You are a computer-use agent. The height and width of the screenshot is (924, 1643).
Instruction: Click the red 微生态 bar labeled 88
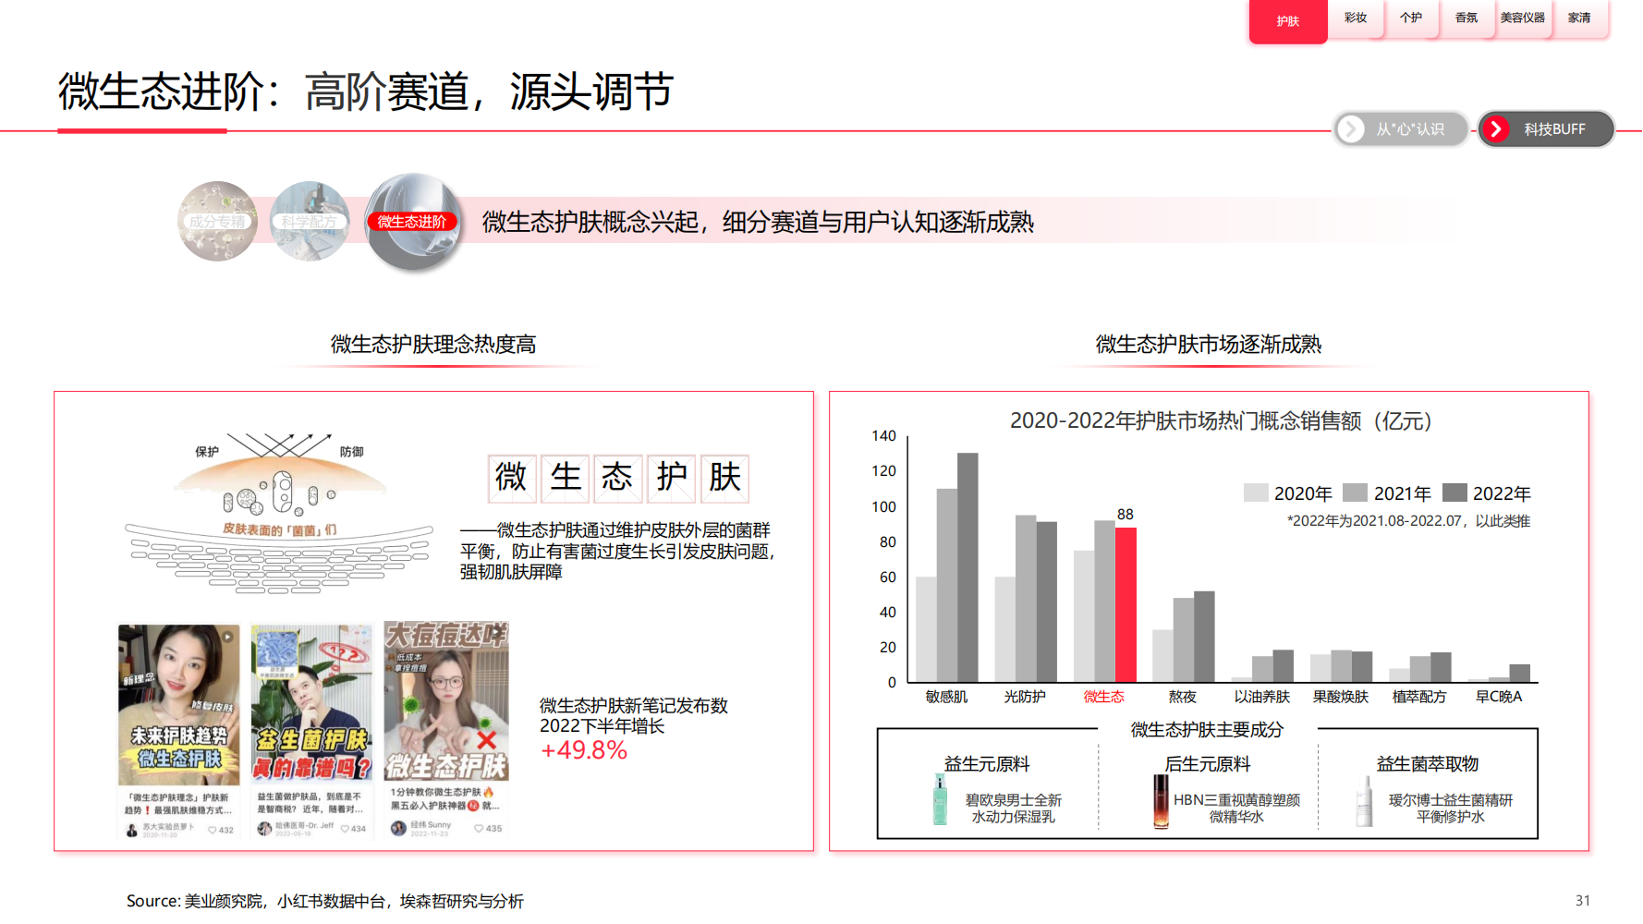(x=1126, y=604)
